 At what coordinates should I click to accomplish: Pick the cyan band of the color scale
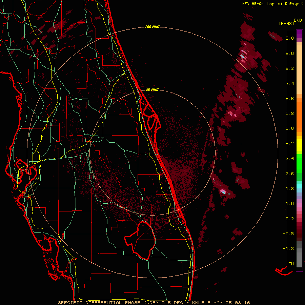tap(299, 186)
